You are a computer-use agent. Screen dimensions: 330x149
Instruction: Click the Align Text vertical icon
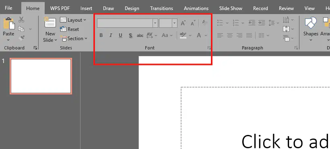[x=286, y=29]
